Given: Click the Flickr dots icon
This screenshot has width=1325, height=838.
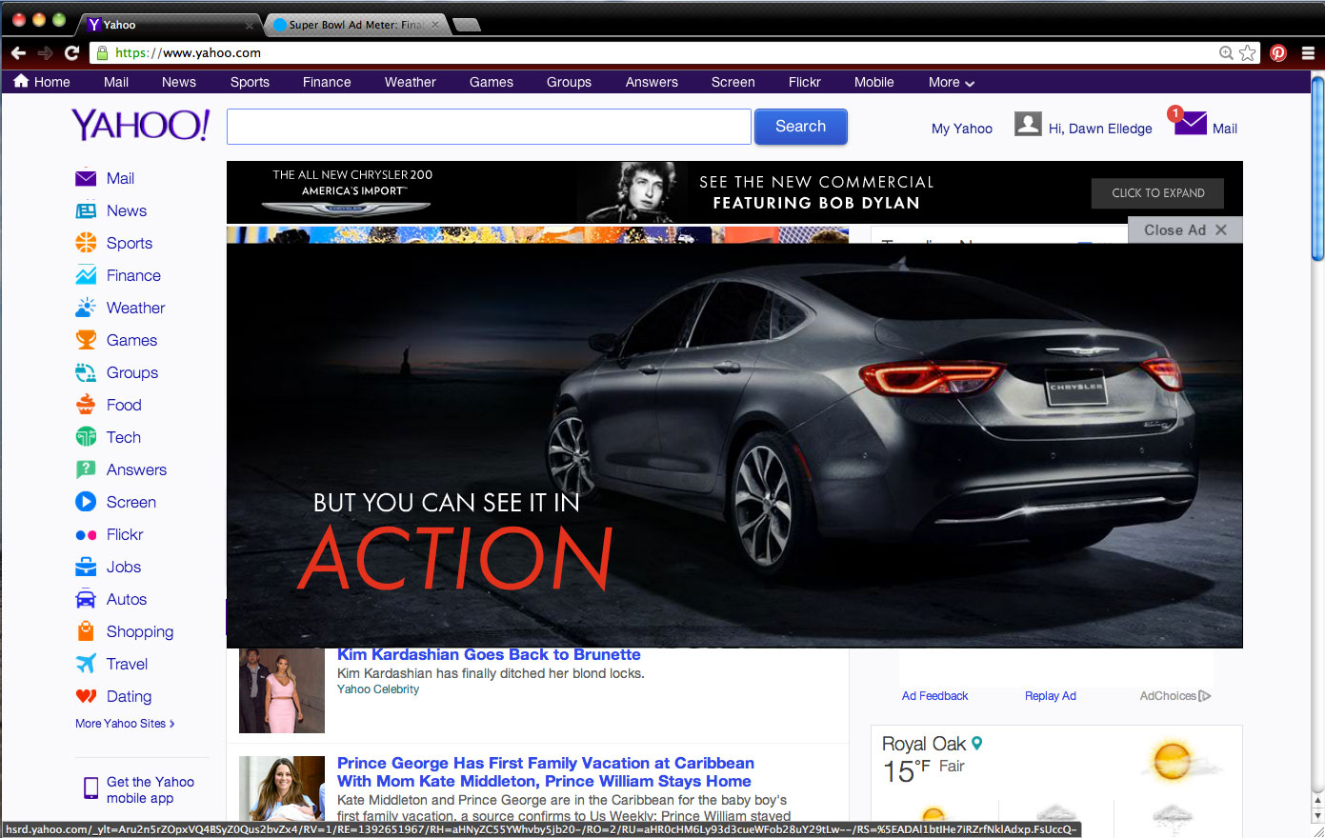Looking at the screenshot, I should point(86,535).
